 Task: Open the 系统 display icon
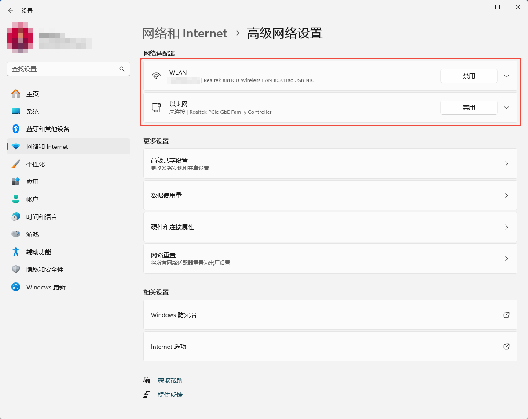pyautogui.click(x=16, y=112)
